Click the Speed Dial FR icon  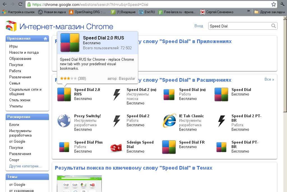[x=169, y=147]
